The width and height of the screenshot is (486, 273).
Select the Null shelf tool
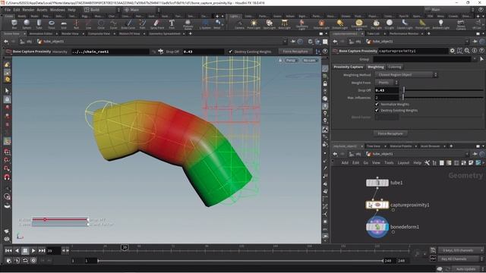[x=76, y=24]
